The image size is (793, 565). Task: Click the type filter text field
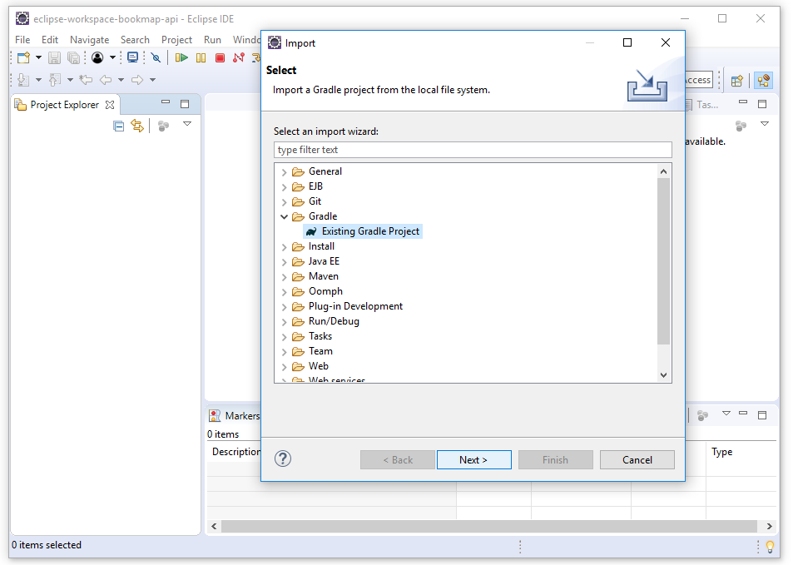pyautogui.click(x=472, y=150)
